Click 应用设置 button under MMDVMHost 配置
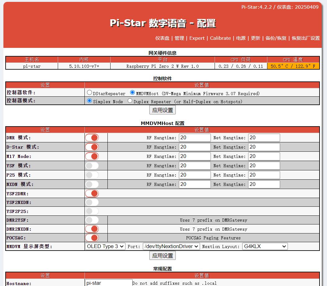 (x=162, y=256)
